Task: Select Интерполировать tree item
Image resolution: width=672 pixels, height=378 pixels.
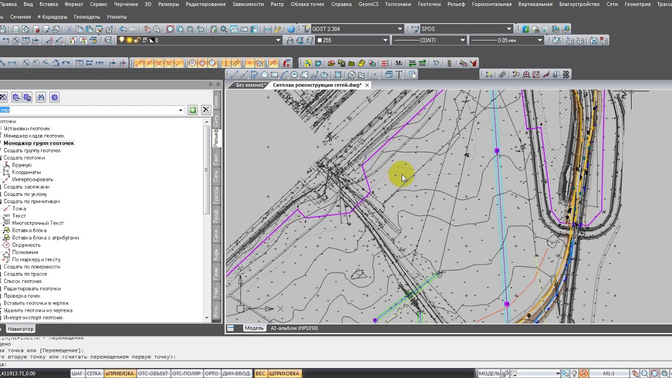Action: [x=33, y=180]
